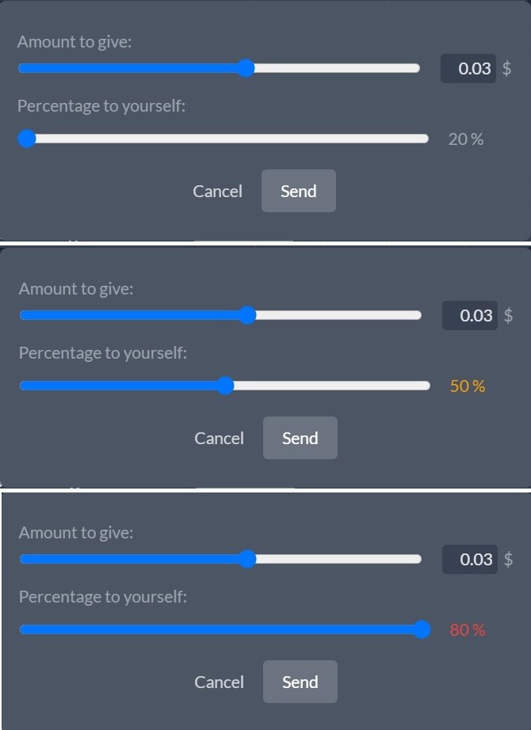531x730 pixels.
Task: Click empty percentage track in 20% panel
Action: click(232, 139)
